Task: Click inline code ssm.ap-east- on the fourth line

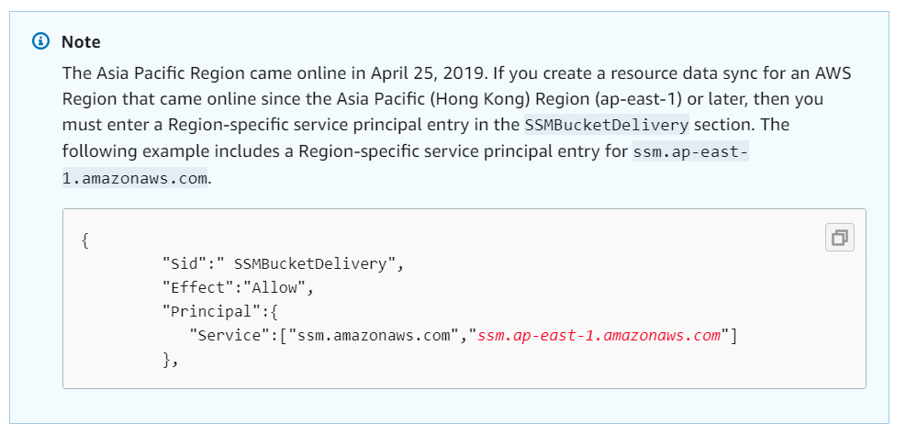Action: point(690,151)
